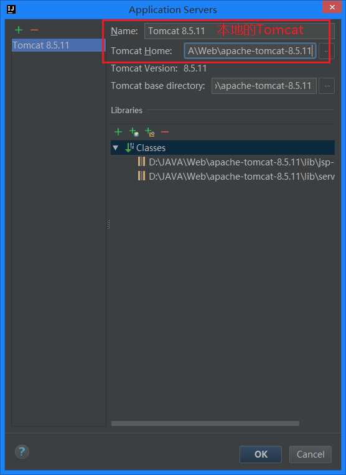Select Tomcat 8.5.11 in the server list
346x475 pixels.
(58, 45)
